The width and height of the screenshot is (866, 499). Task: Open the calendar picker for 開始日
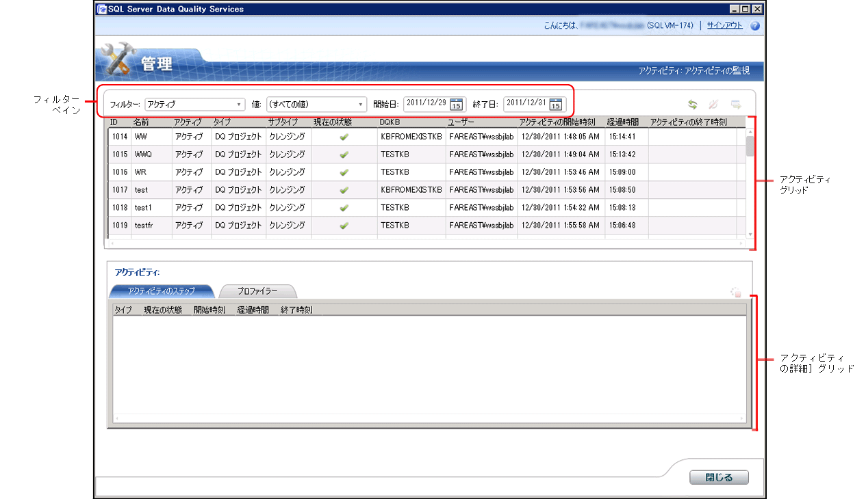coord(457,105)
